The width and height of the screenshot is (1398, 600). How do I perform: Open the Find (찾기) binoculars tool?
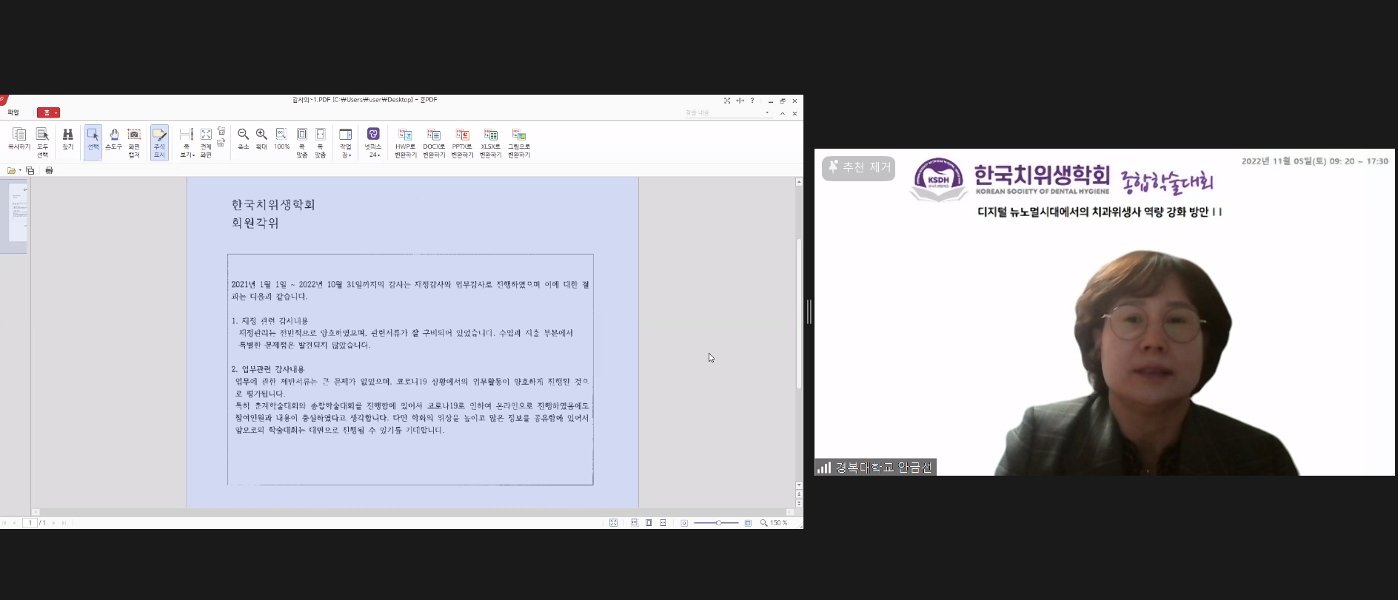[x=67, y=139]
